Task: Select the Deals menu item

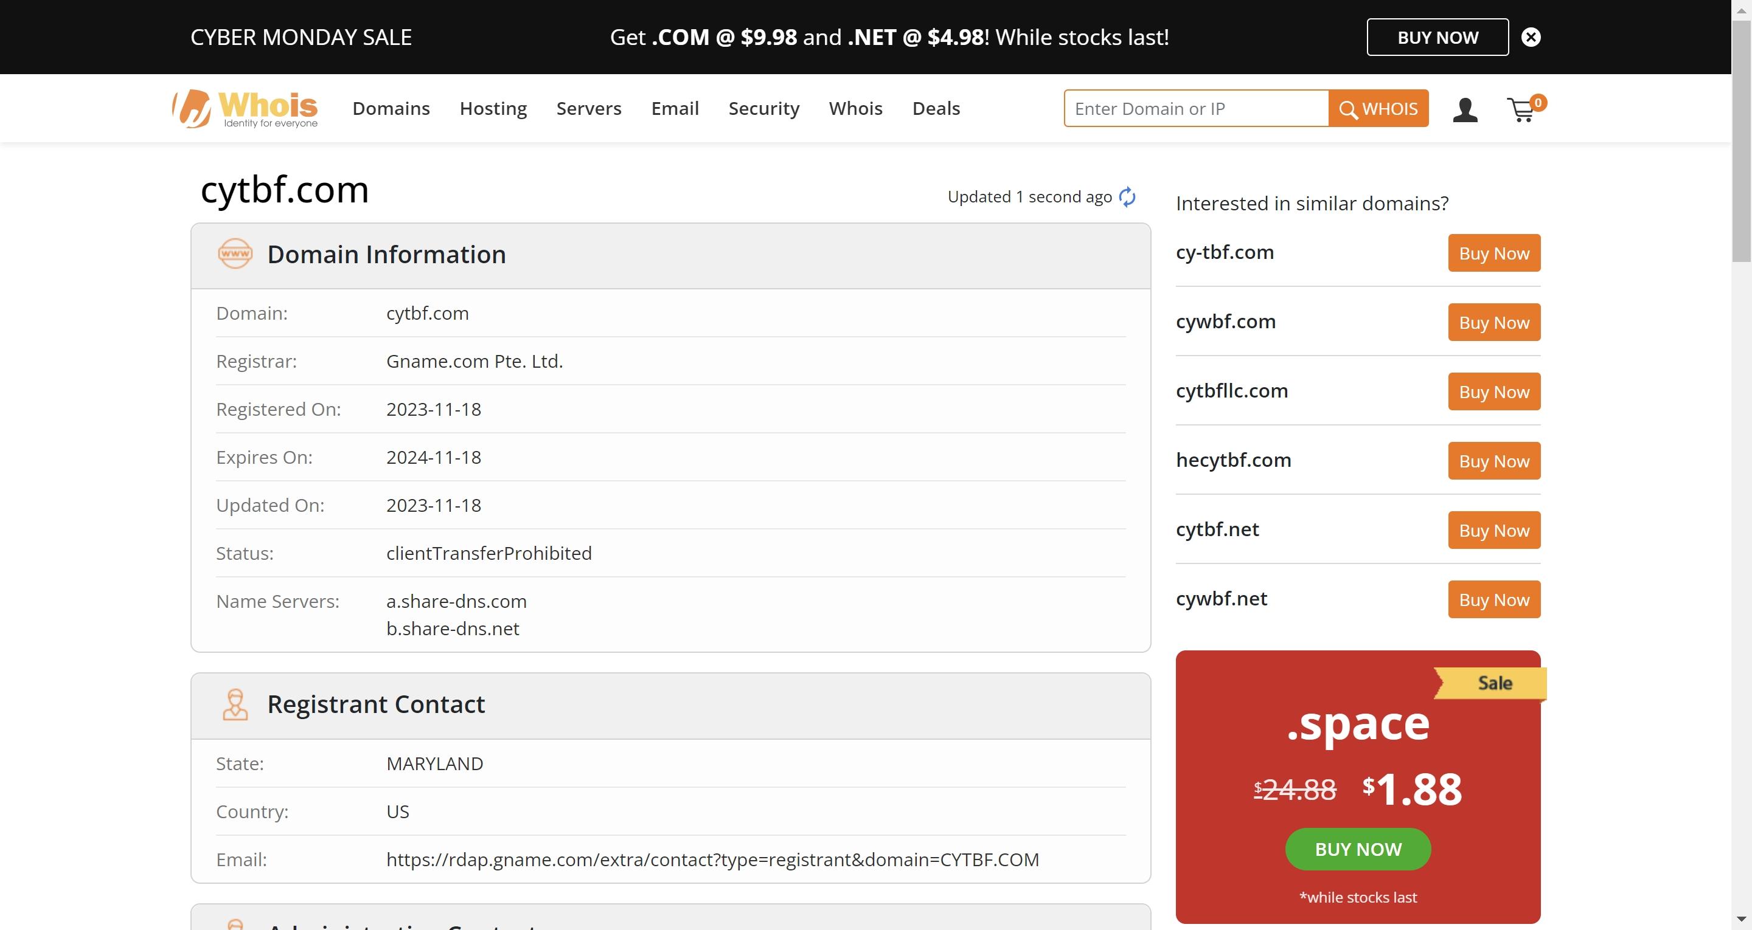Action: pyautogui.click(x=935, y=108)
